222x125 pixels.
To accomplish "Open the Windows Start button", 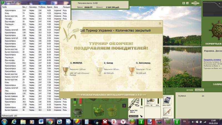I will [x=4, y=122].
